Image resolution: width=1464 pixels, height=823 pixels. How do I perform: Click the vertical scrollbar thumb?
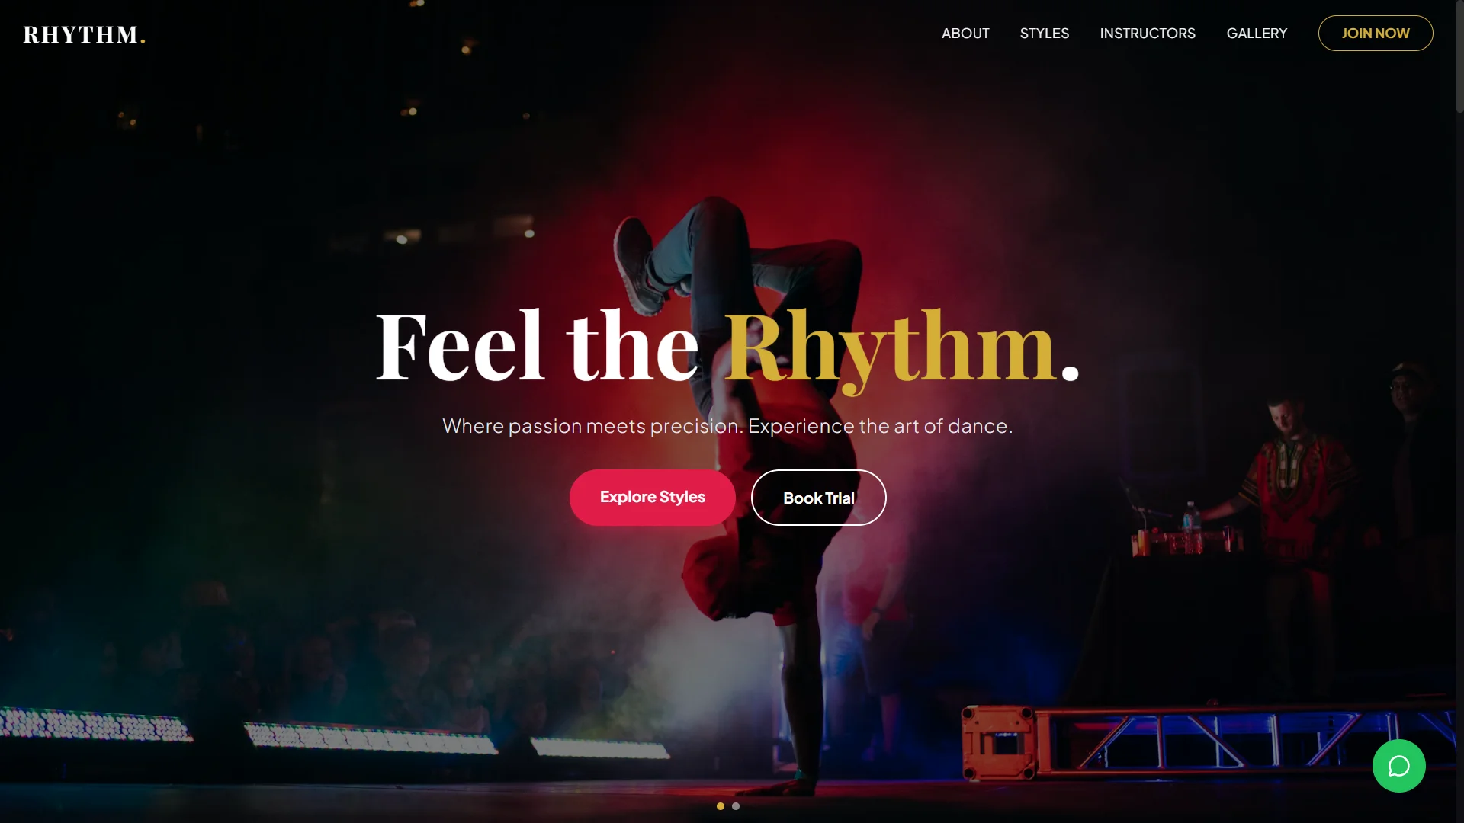click(x=1459, y=57)
